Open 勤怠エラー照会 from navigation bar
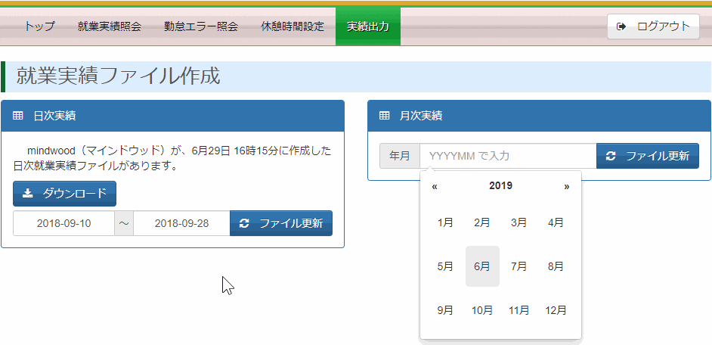The width and height of the screenshot is (712, 345). [x=201, y=26]
